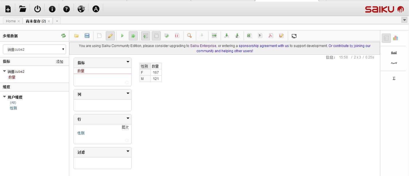Click the result cell with value 167
This screenshot has width=409, height=176.
[156, 73]
